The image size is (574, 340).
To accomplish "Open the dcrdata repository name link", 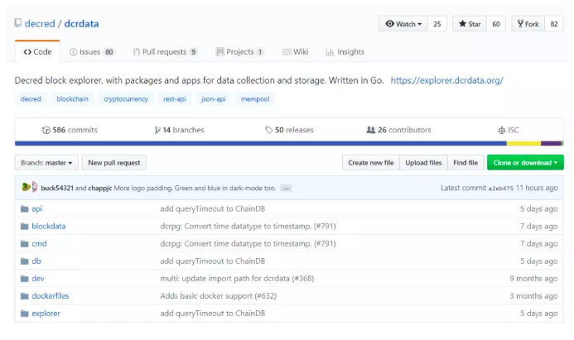I will pyautogui.click(x=81, y=24).
